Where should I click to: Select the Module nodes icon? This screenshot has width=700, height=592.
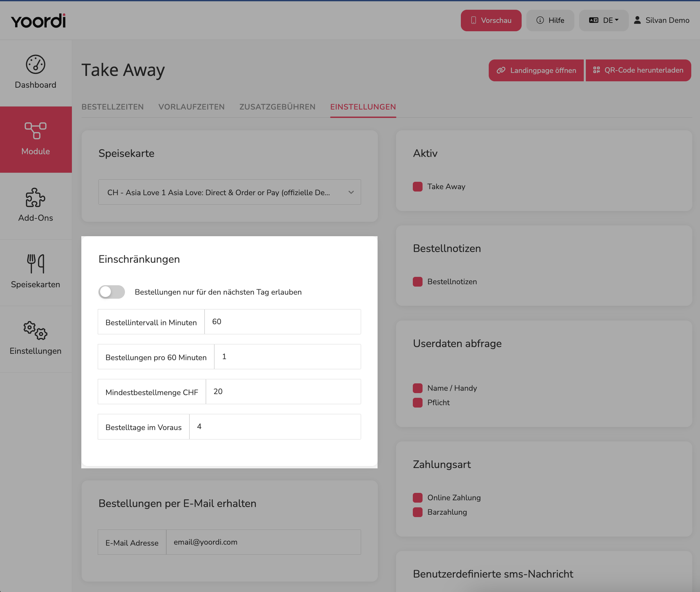tap(36, 131)
